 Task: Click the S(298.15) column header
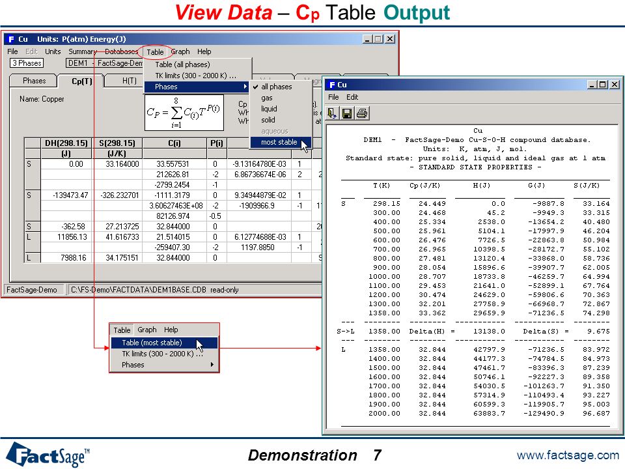(x=117, y=143)
